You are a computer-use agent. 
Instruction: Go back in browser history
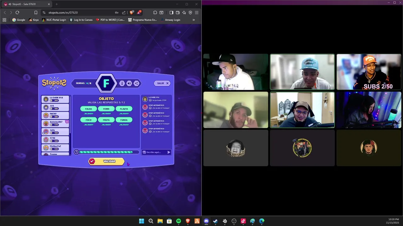tap(5, 13)
